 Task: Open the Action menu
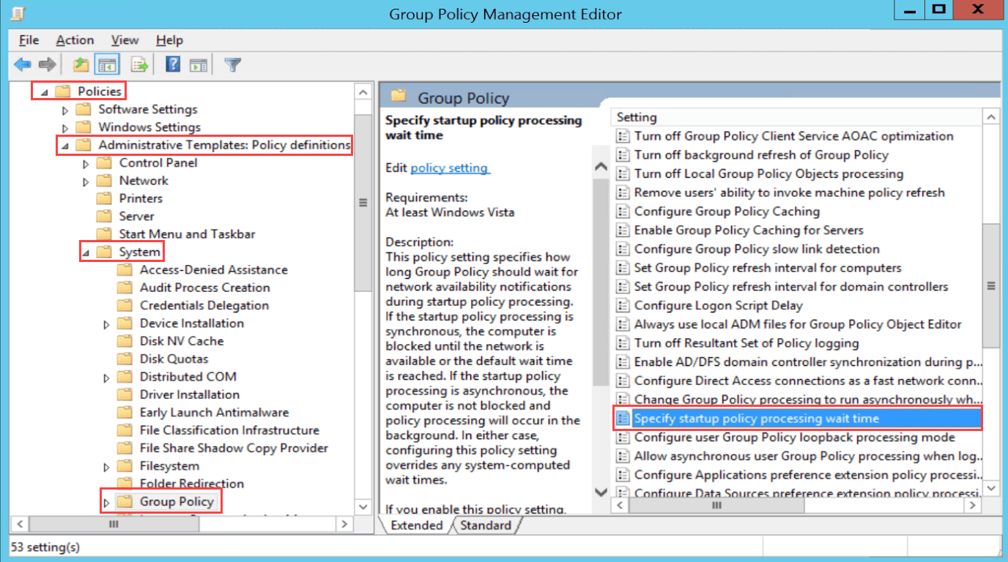click(x=75, y=40)
